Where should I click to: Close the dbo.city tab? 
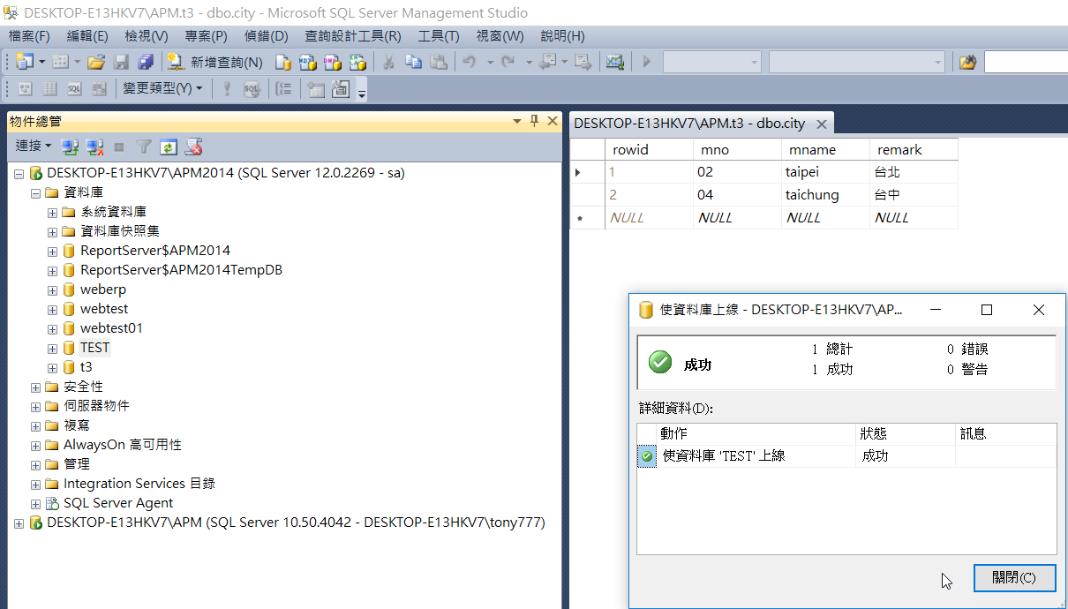point(821,124)
